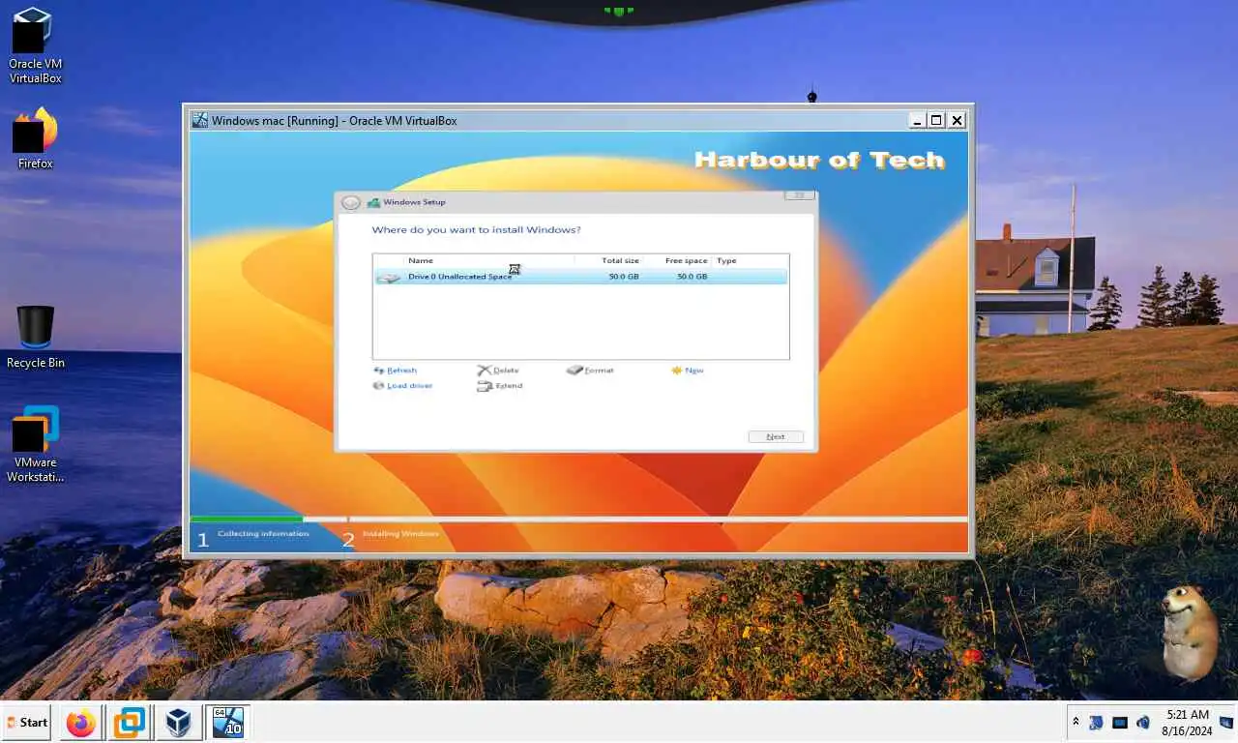
Task: Click the volume speaker tray icon
Action: [x=1143, y=722]
